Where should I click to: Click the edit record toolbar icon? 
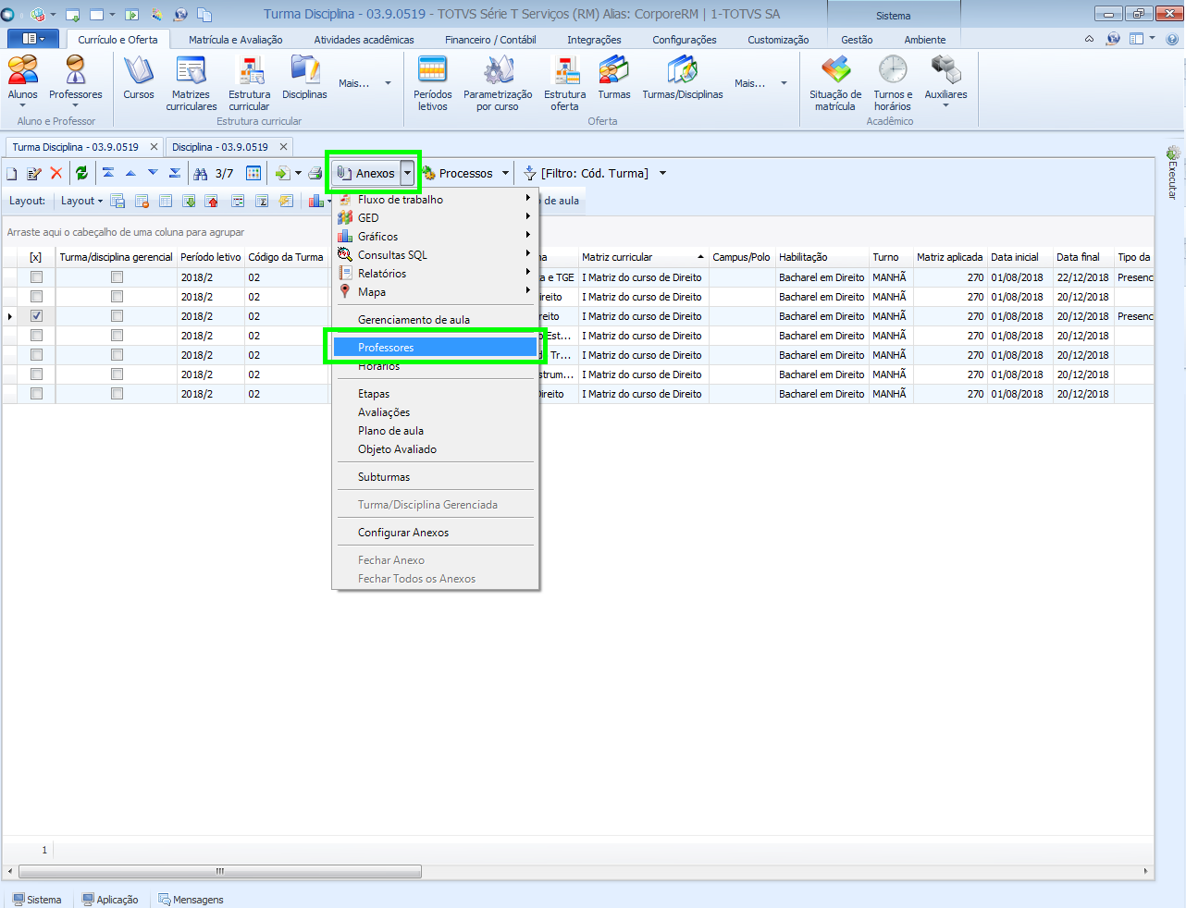(x=34, y=173)
